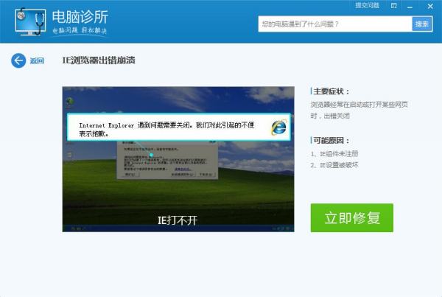Click the 可能原因 heading

(x=331, y=140)
